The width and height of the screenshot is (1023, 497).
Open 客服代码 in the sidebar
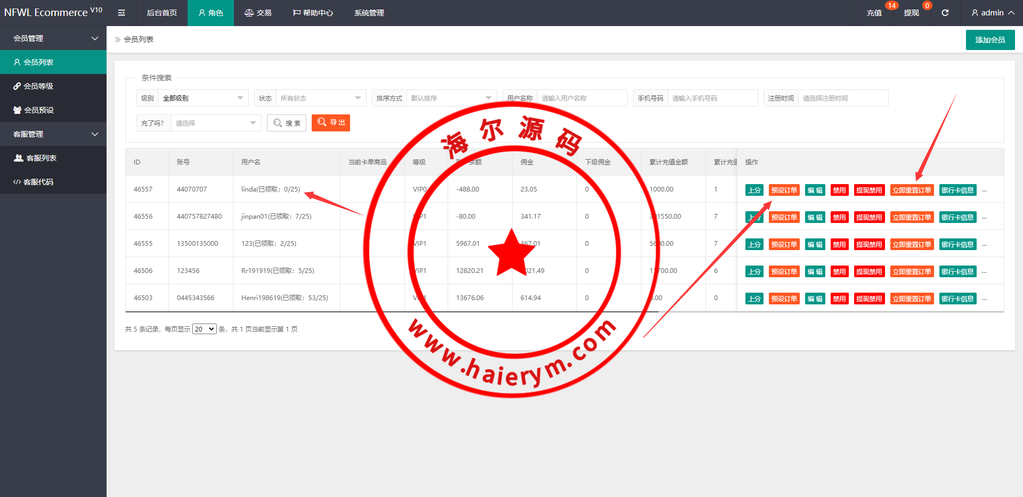pyautogui.click(x=38, y=182)
